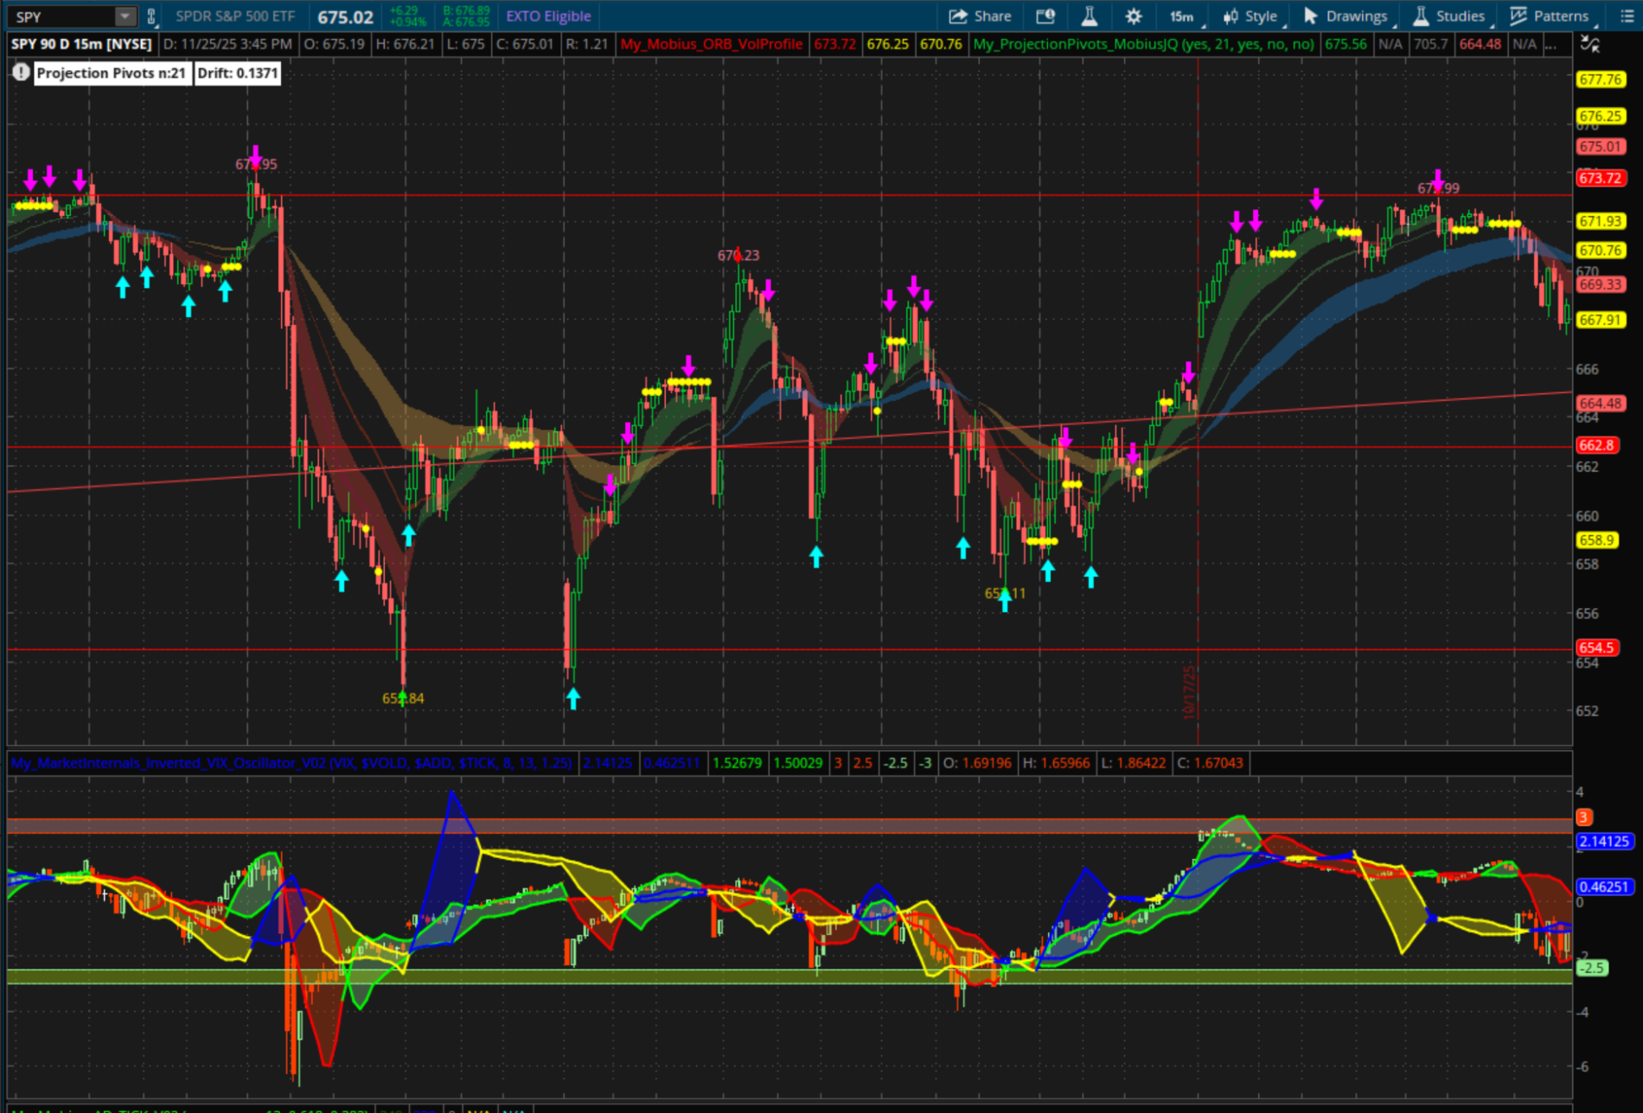Click the 673.72 red price bubble
The image size is (1643, 1113).
(1600, 178)
